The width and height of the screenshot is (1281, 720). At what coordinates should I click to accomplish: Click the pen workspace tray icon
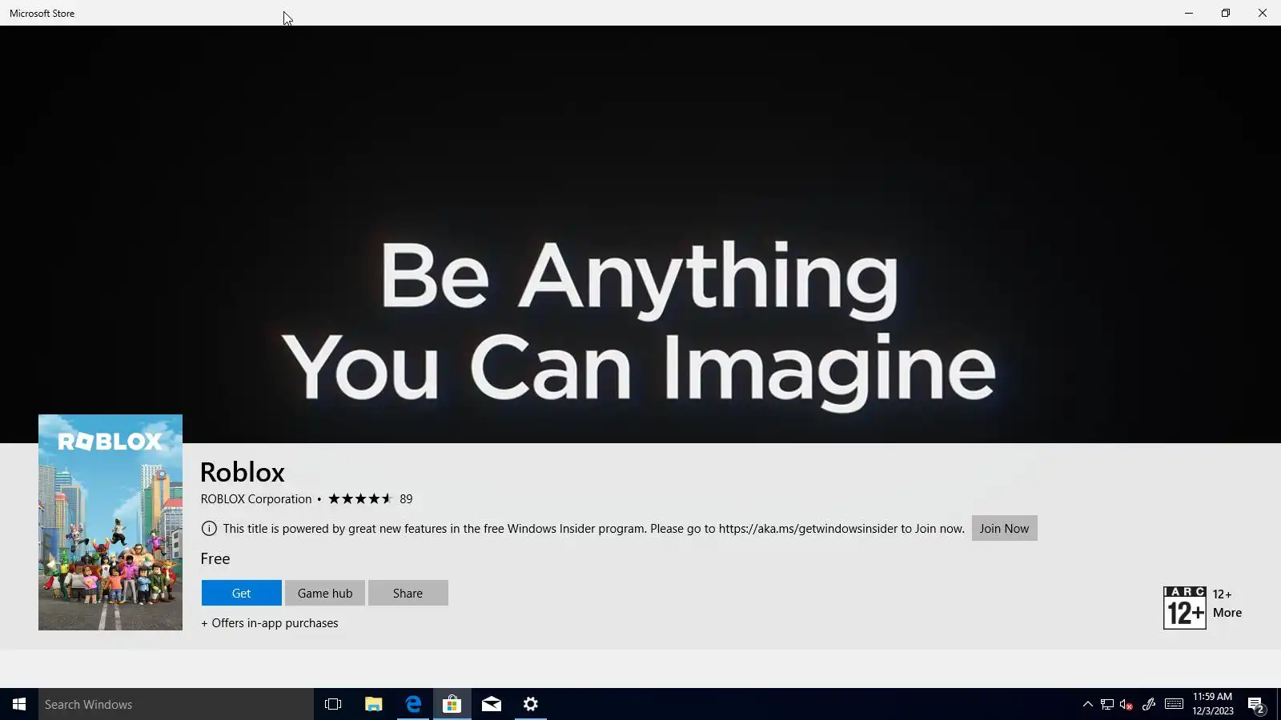[1149, 704]
